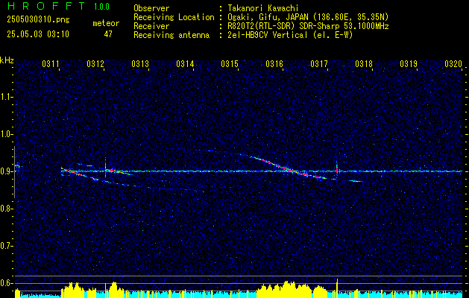Click the HROFFT program title
This screenshot has width=469, height=298.
click(x=46, y=6)
